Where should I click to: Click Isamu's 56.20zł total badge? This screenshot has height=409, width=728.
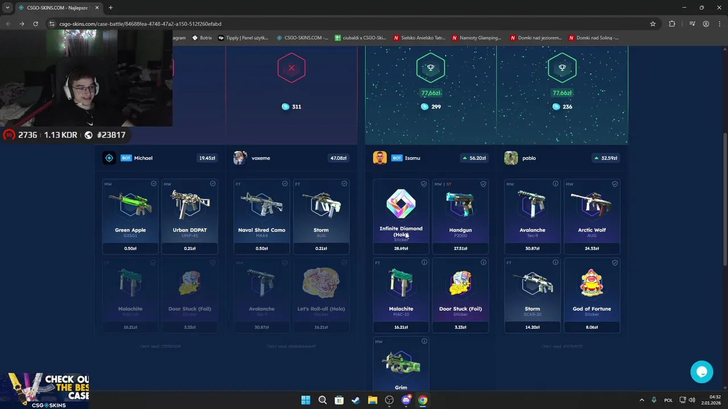[x=474, y=158]
